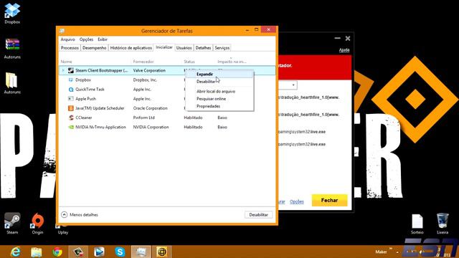Click the Dropbox startup entry icon

point(70,80)
